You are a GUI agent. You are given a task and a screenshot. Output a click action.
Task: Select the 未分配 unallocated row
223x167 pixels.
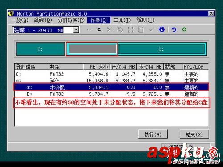click(x=111, y=87)
